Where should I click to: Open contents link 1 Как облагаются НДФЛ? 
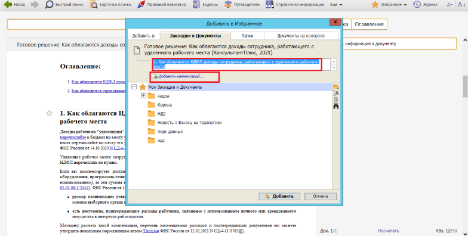click(98, 82)
